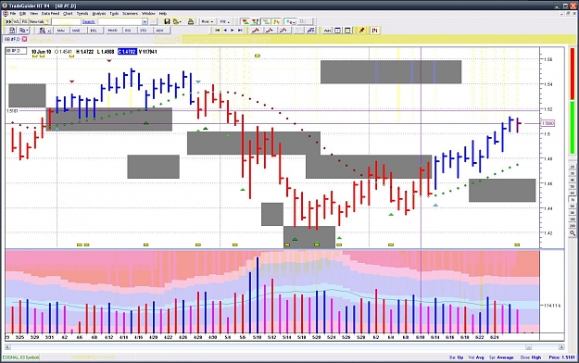Open the Pivot dropdown

click(208, 22)
